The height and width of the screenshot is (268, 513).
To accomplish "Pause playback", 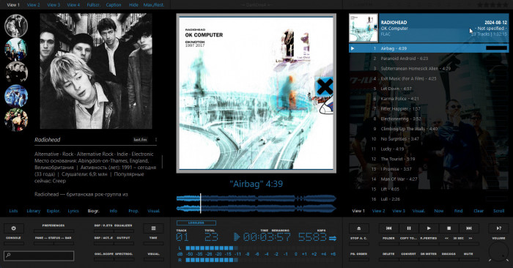I will [409, 228].
